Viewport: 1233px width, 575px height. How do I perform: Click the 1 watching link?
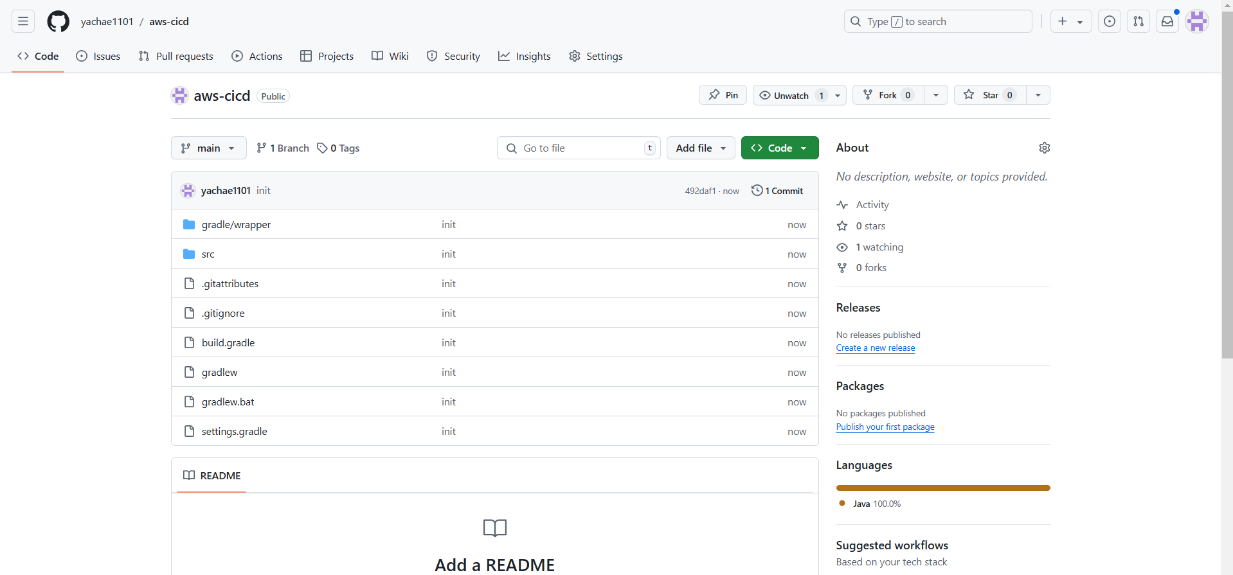pyautogui.click(x=870, y=247)
